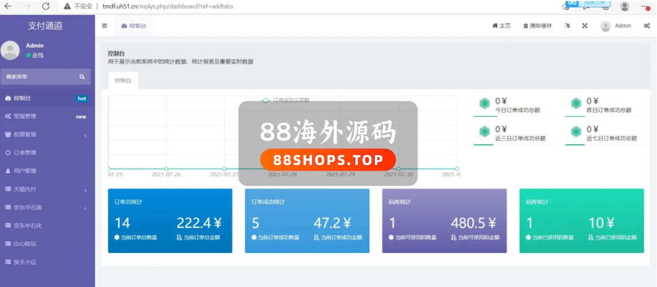657x287 pixels.
Task: Click the 今日订单成功总额 hexagon icon
Action: click(484, 103)
